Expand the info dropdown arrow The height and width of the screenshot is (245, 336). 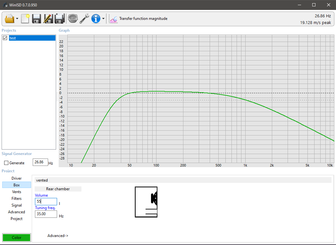click(x=103, y=19)
